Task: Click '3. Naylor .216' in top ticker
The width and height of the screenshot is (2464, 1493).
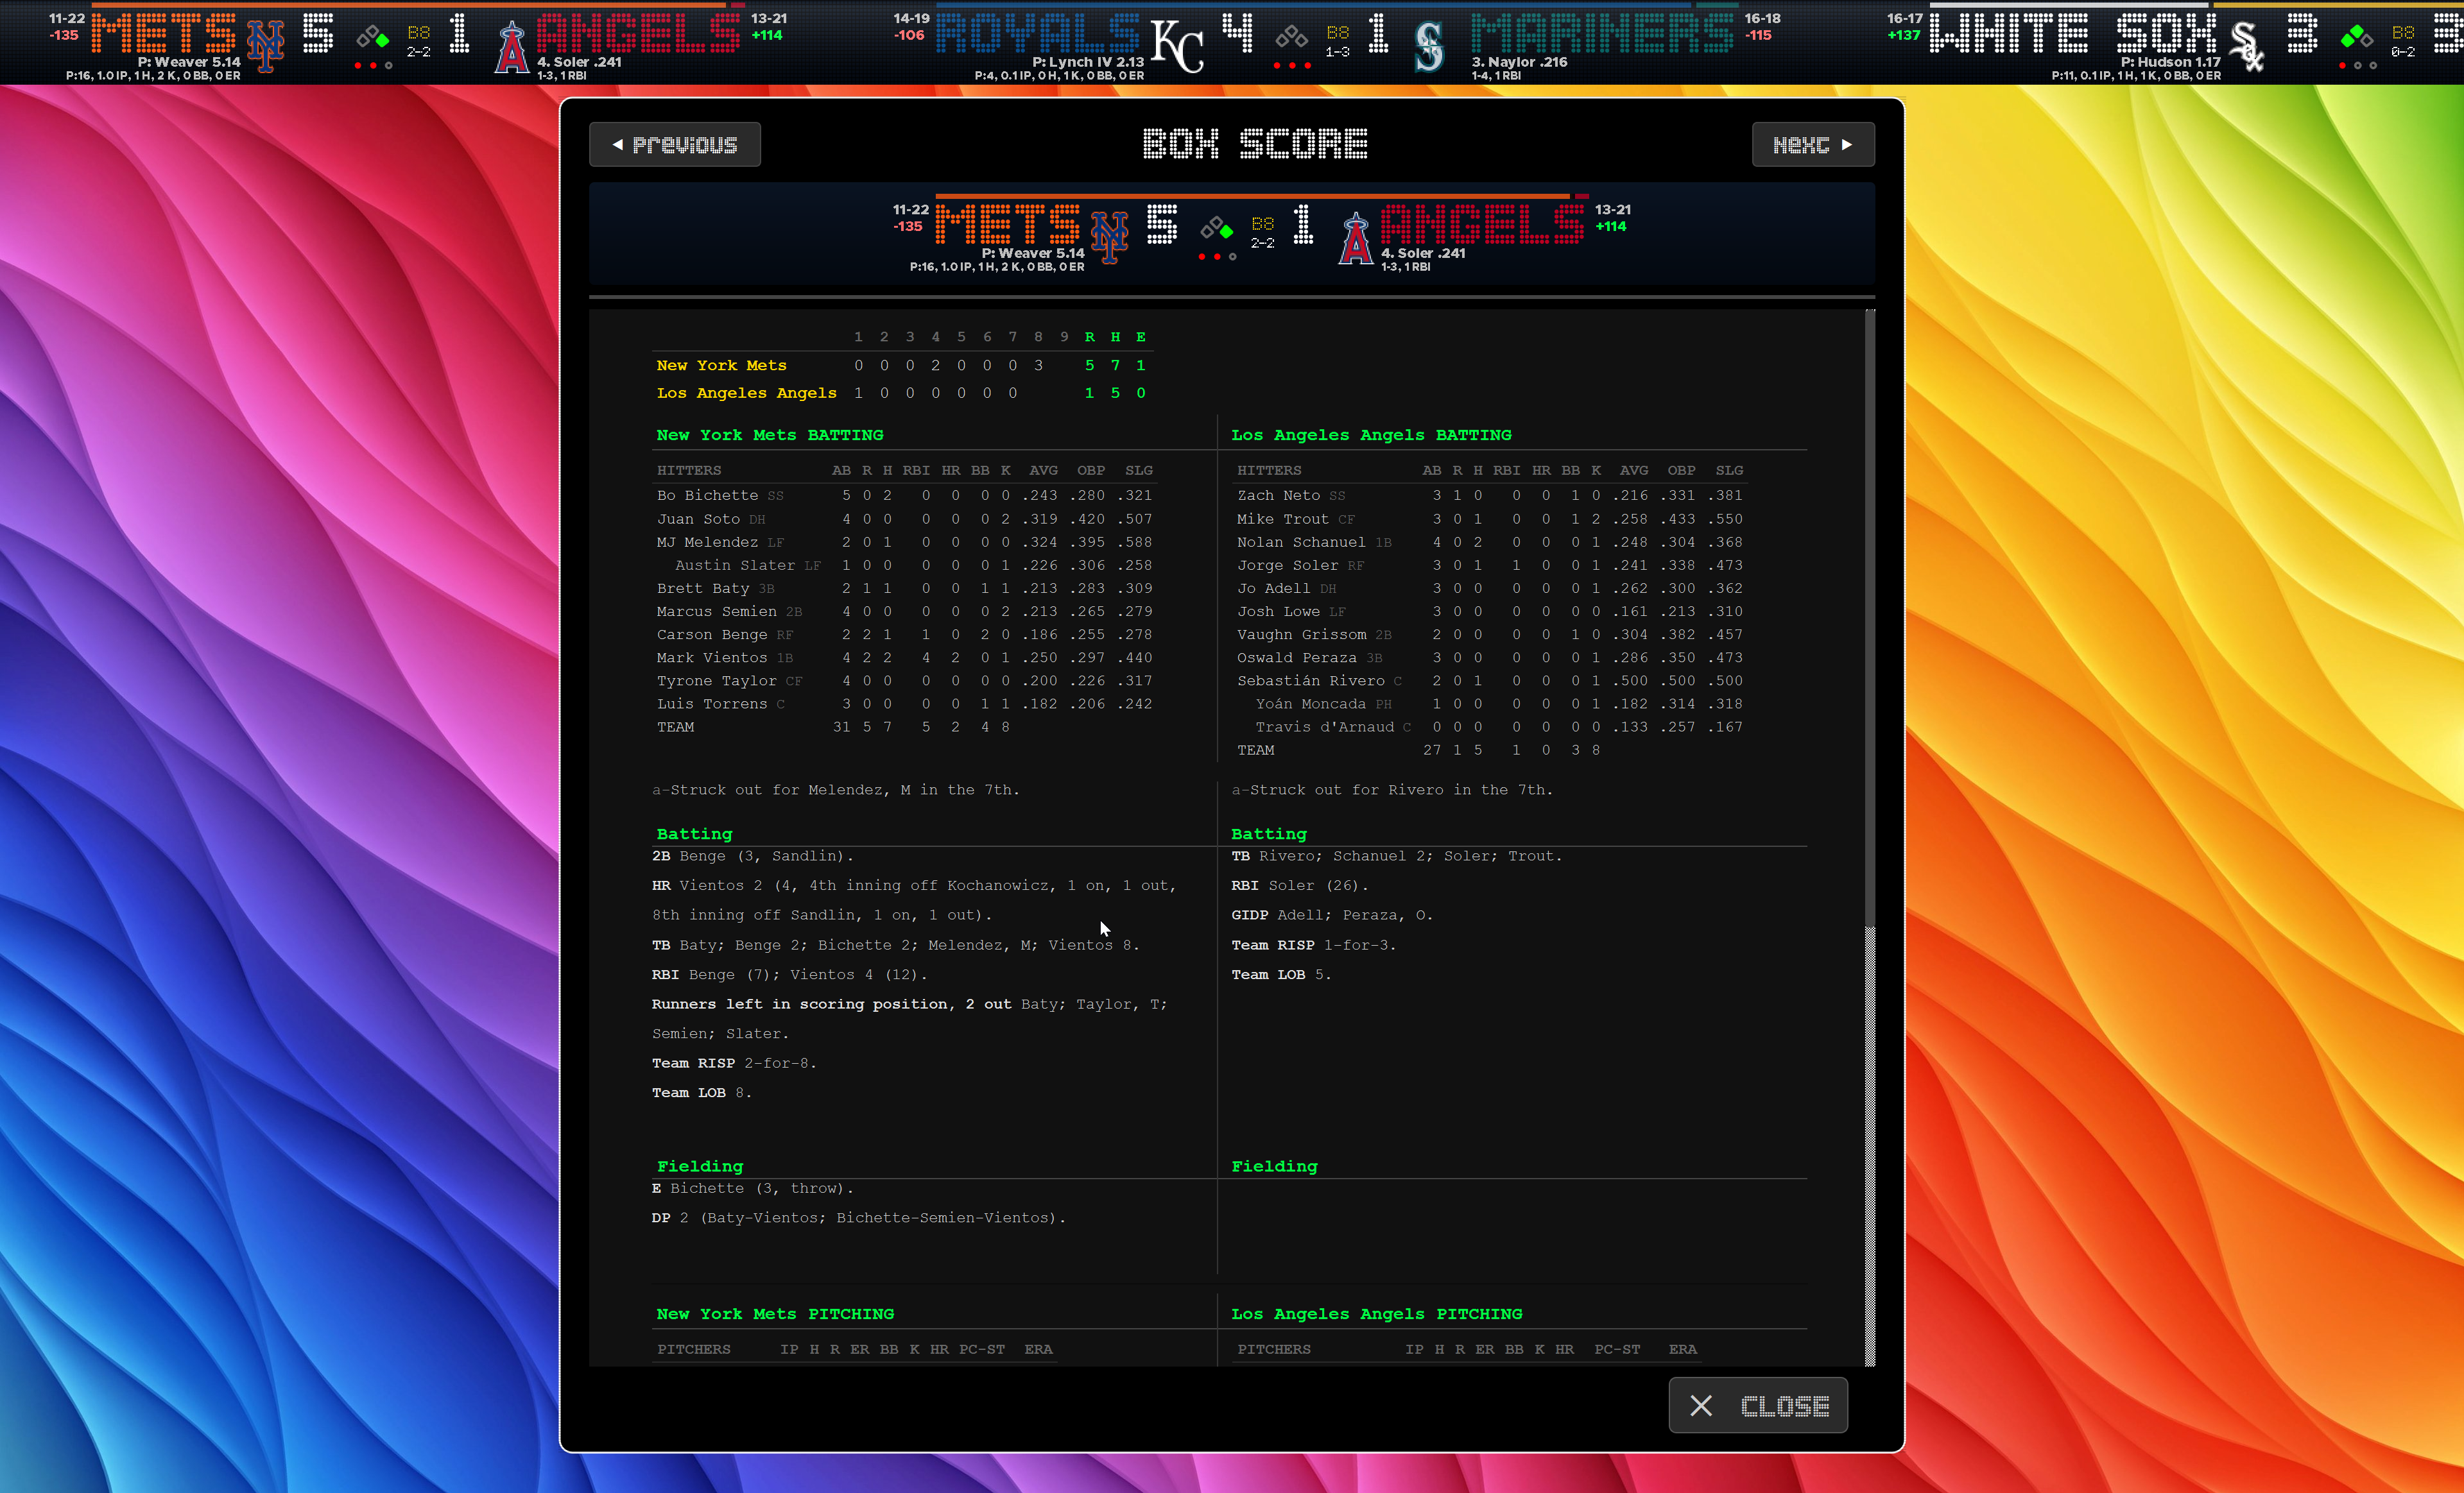Action: pyautogui.click(x=1519, y=62)
